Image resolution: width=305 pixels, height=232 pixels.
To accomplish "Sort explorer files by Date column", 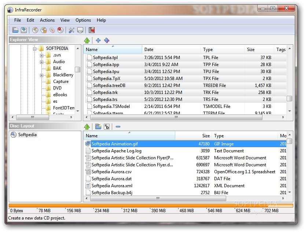I will tap(171, 50).
